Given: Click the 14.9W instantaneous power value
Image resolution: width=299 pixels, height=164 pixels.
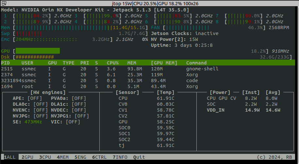Looking at the screenshot, I should (252, 110).
